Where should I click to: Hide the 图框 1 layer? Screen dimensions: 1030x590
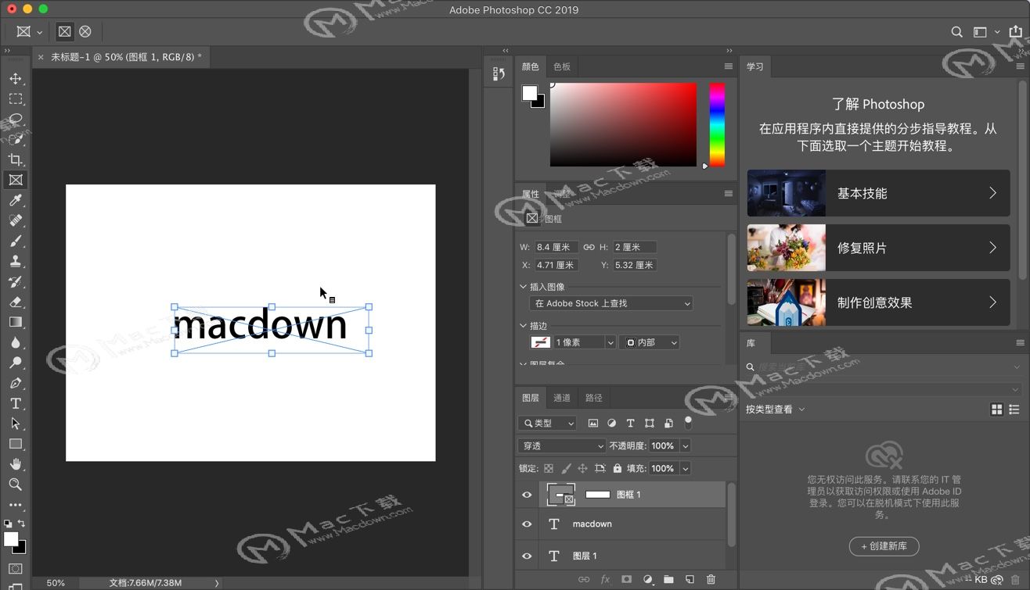[527, 495]
